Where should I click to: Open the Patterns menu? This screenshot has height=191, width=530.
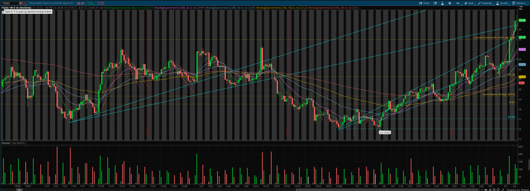coord(519,3)
